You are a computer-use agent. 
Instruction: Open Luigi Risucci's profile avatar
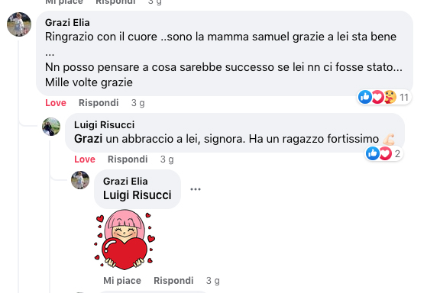[x=51, y=127]
